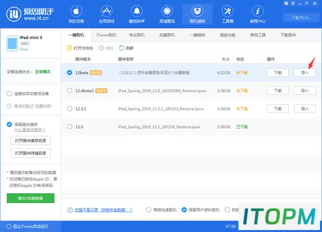The height and width of the screenshot is (232, 322).
Task: Open the 酷炫铃声 ringtones section
Action: [137, 14]
